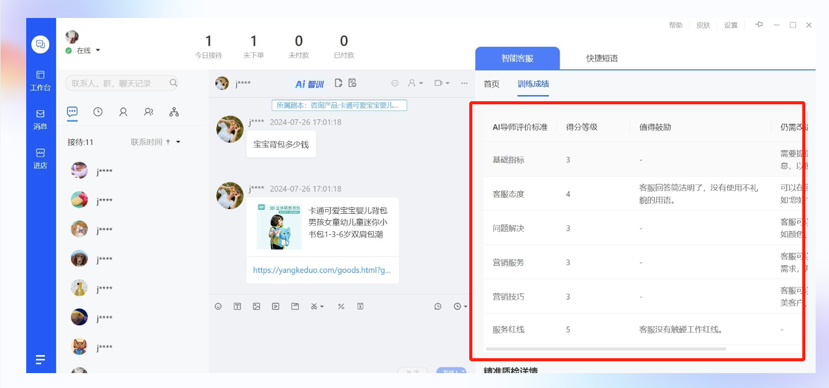Expand the scissors screenshot options arrow

[322, 306]
